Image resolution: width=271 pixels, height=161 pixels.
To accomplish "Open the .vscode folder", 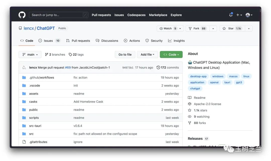I will 35,85.
